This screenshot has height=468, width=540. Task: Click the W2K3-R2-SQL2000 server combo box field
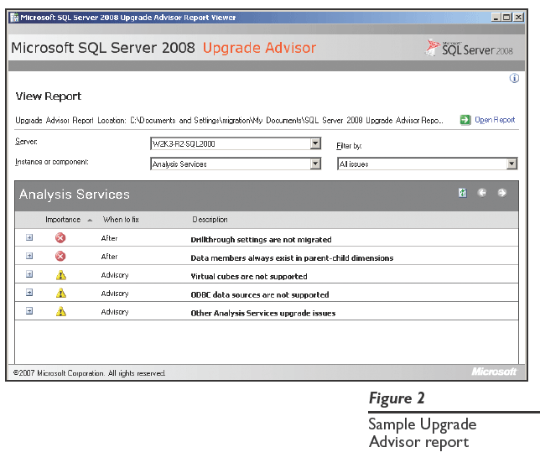tap(236, 143)
